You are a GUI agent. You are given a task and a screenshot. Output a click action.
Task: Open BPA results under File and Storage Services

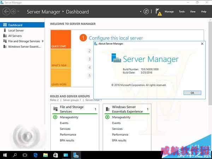click(67, 141)
